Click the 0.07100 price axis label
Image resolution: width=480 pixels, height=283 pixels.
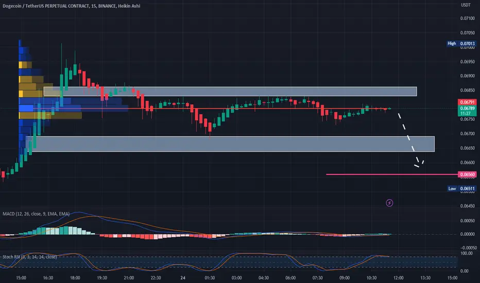coord(467,19)
